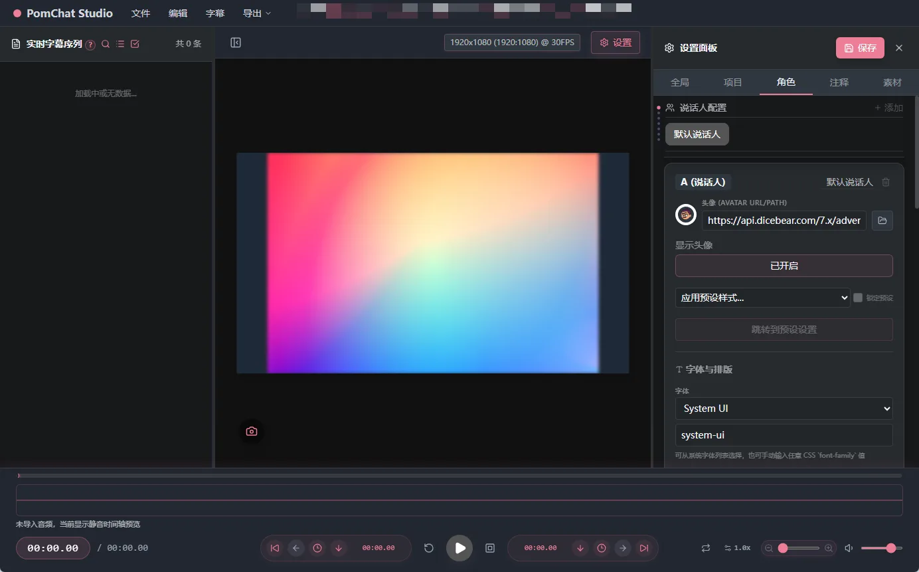Mute audio using the speaker icon
The height and width of the screenshot is (572, 919).
click(849, 548)
